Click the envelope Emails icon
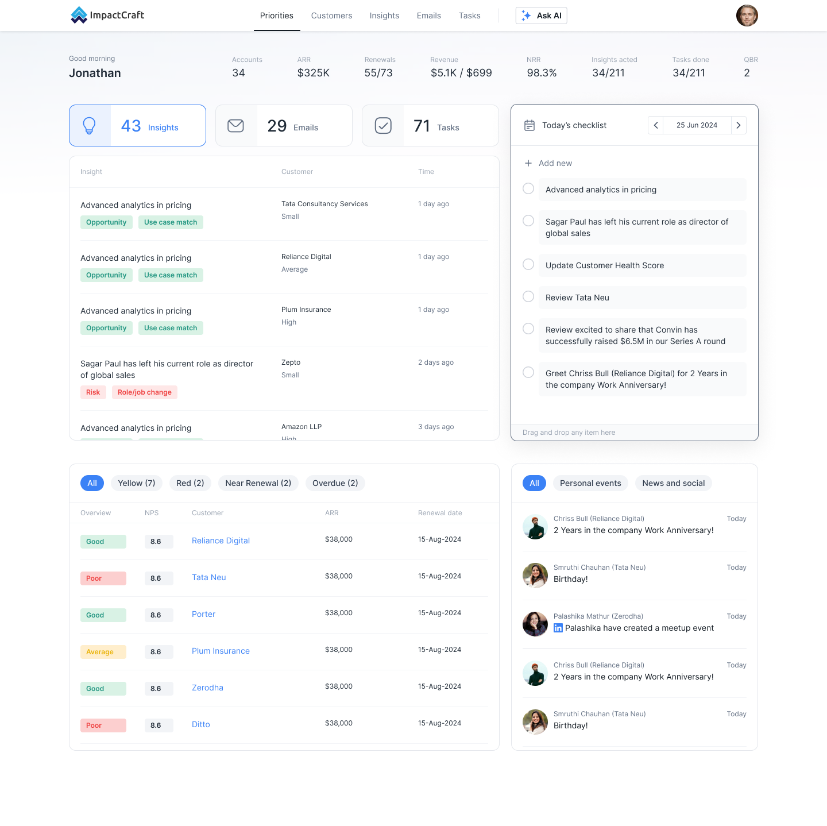 click(x=236, y=125)
